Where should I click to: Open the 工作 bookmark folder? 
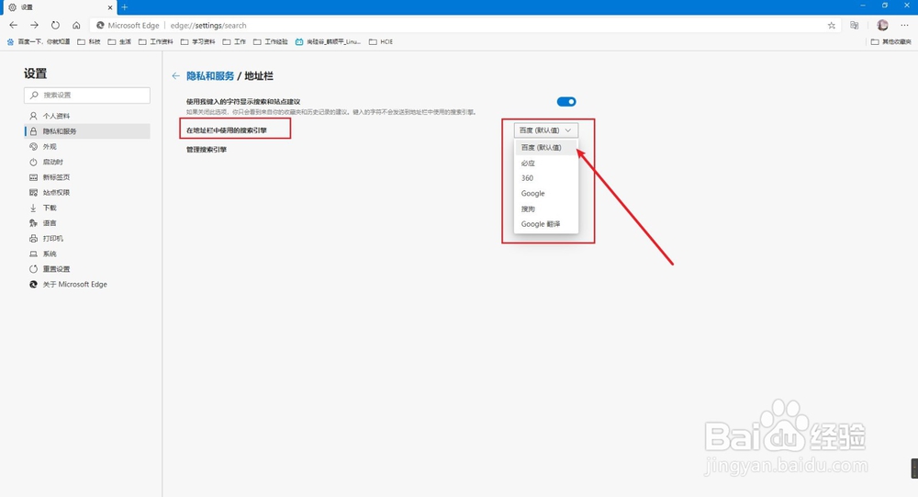click(x=234, y=41)
